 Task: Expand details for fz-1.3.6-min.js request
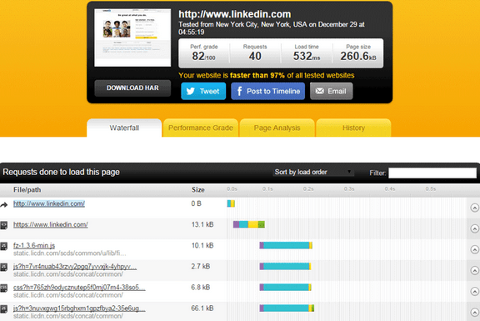pos(474,249)
